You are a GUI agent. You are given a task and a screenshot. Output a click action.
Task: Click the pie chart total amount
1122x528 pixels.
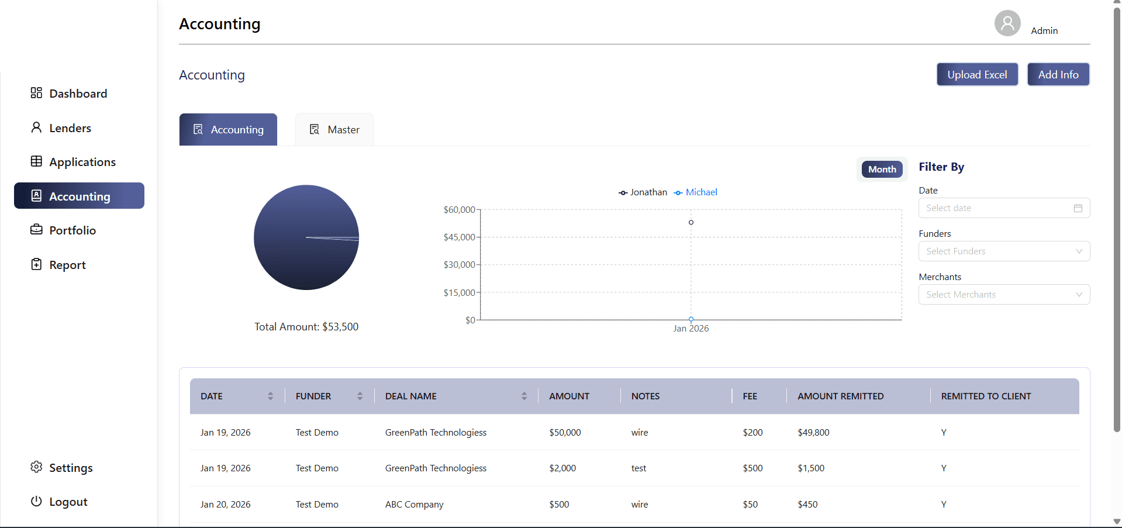click(306, 237)
